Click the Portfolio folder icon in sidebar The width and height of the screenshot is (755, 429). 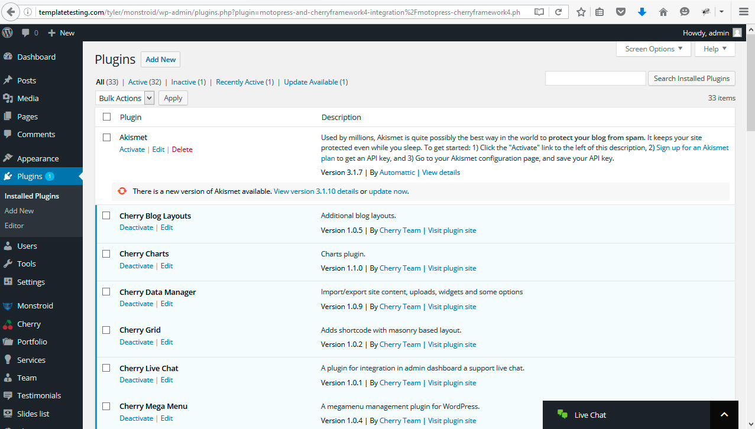click(8, 342)
